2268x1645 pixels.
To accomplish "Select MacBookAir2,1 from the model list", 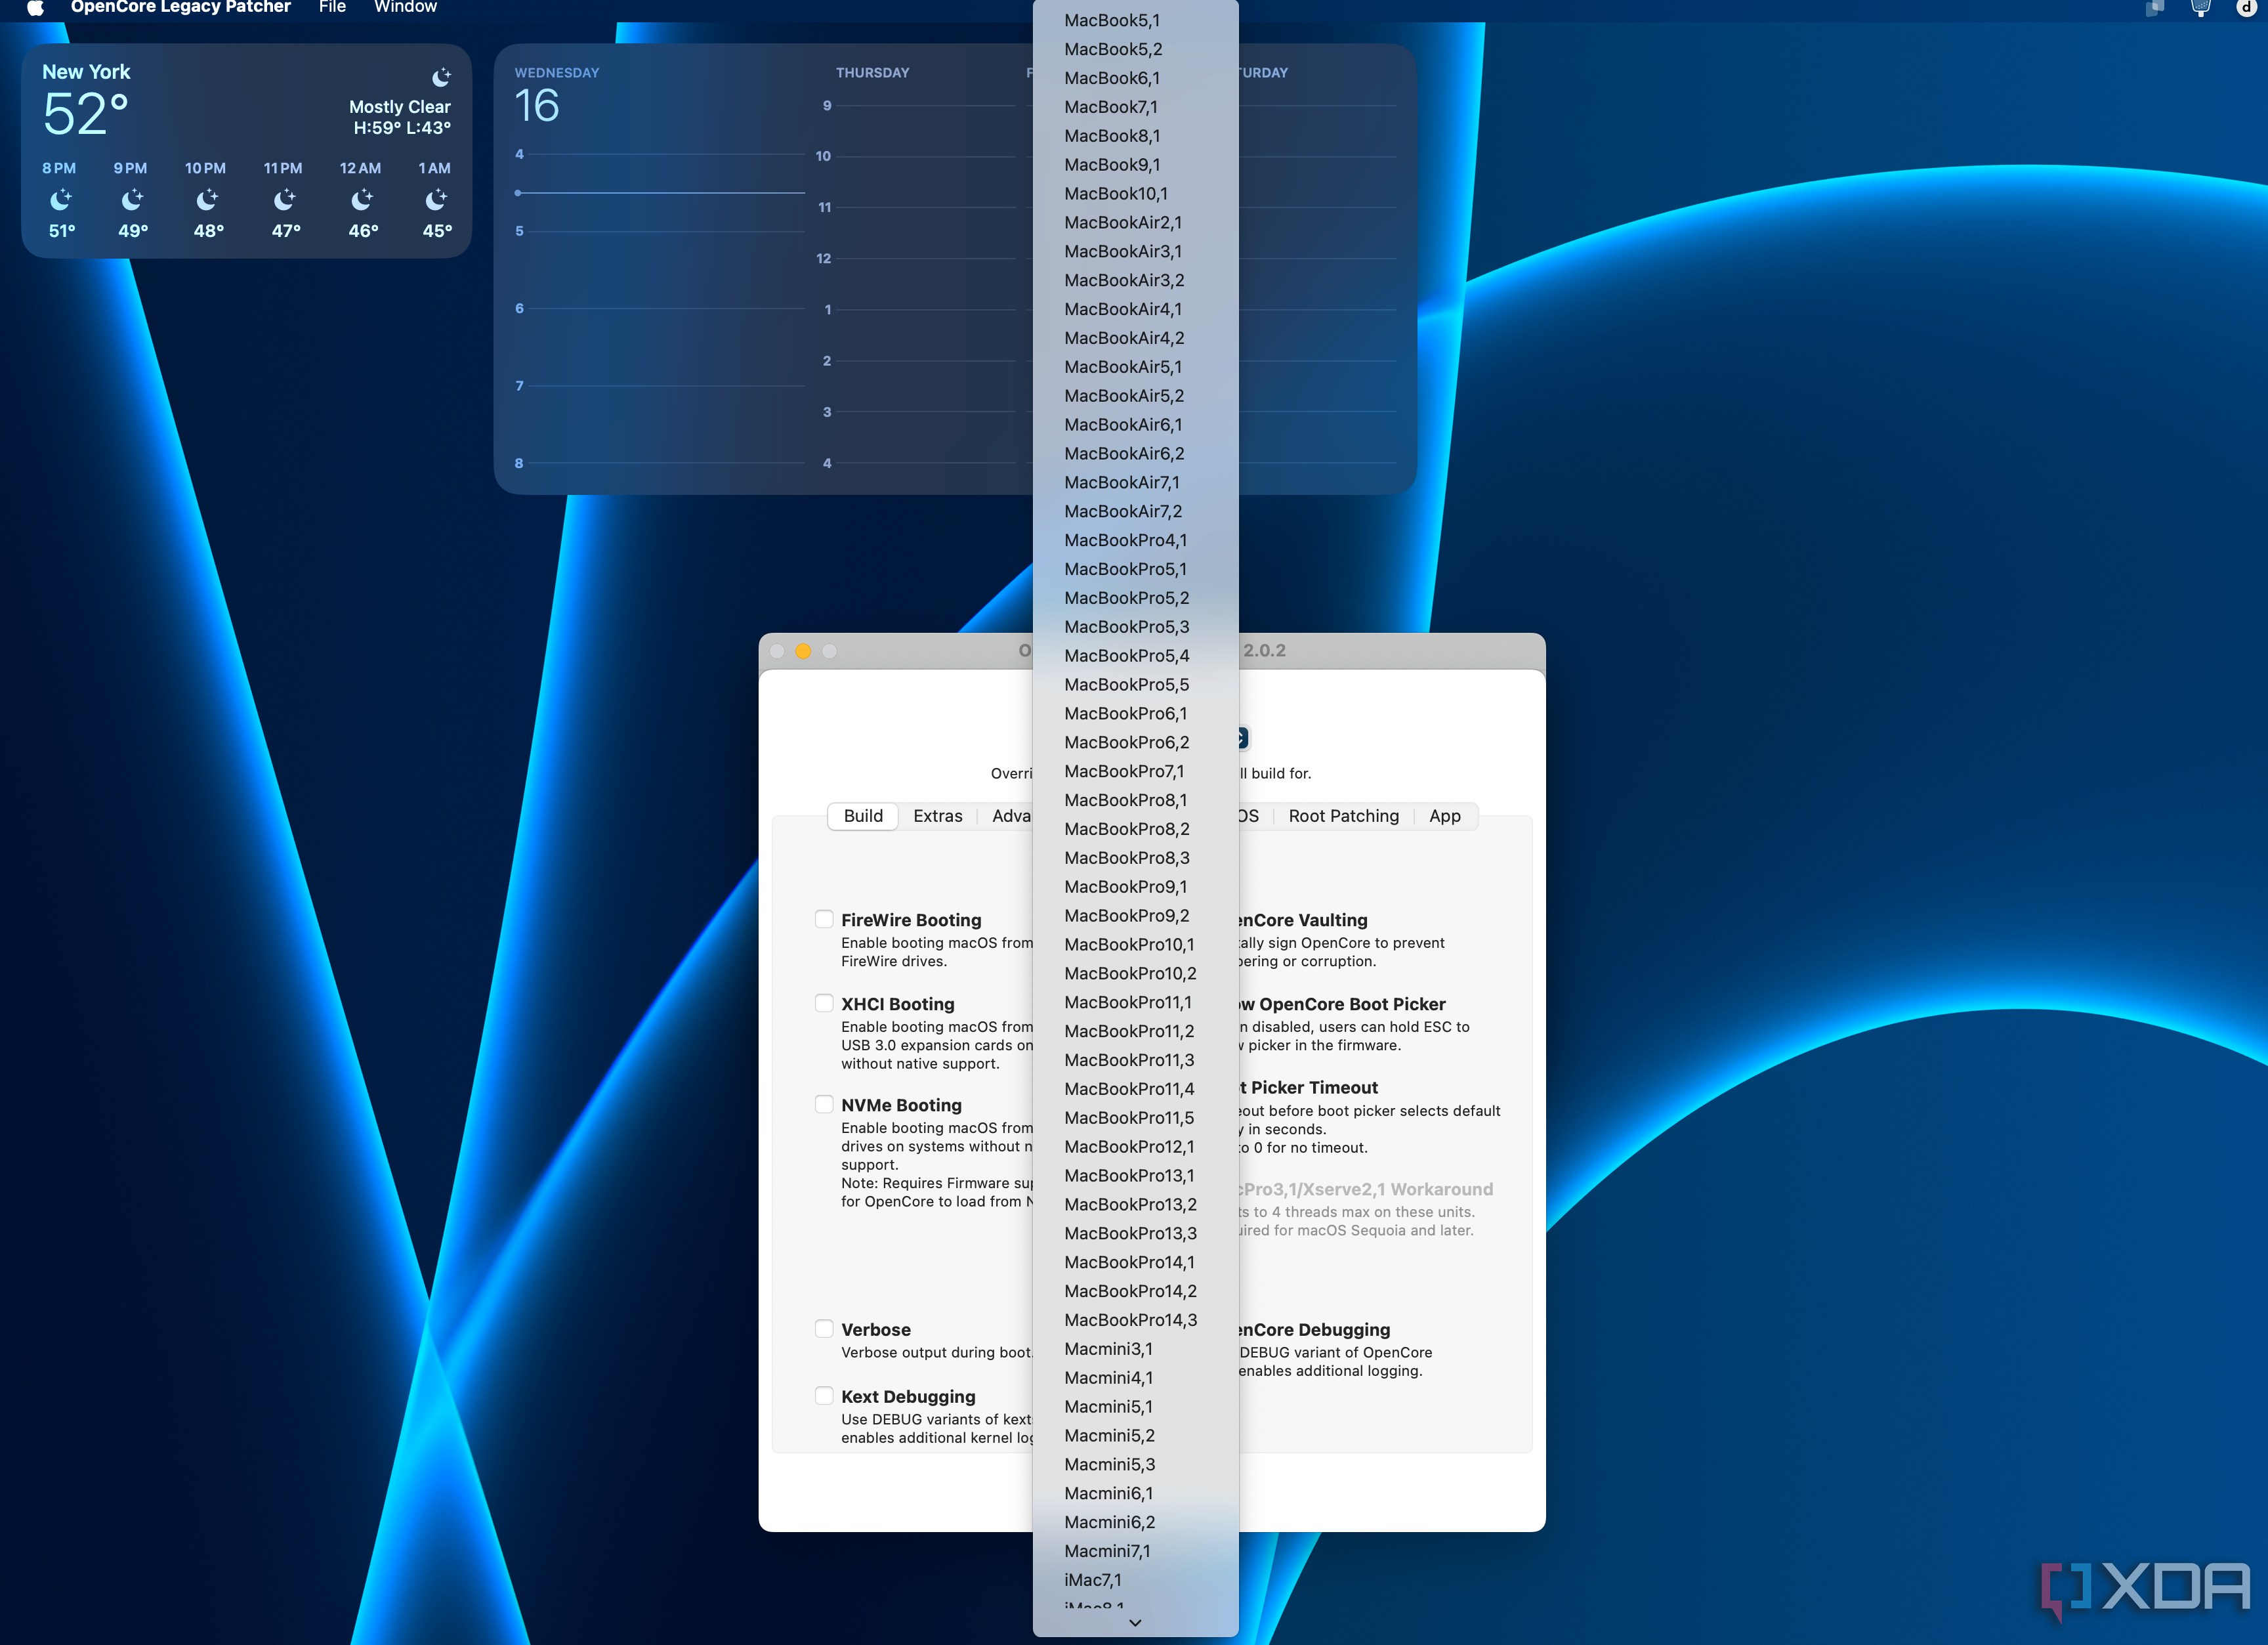I will click(x=1135, y=223).
